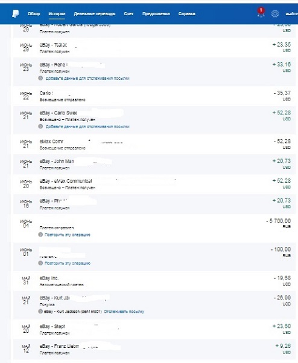Click grey circle icon in Rene payment row
Screen dimensions: 298x363
[40, 78]
